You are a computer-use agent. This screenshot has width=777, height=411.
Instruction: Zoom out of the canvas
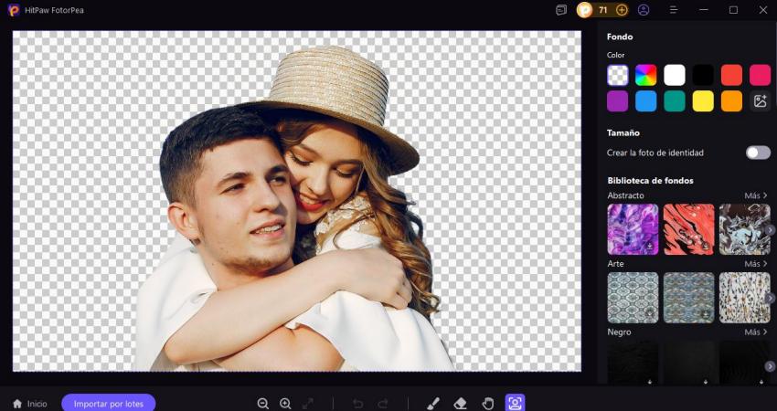pos(263,403)
